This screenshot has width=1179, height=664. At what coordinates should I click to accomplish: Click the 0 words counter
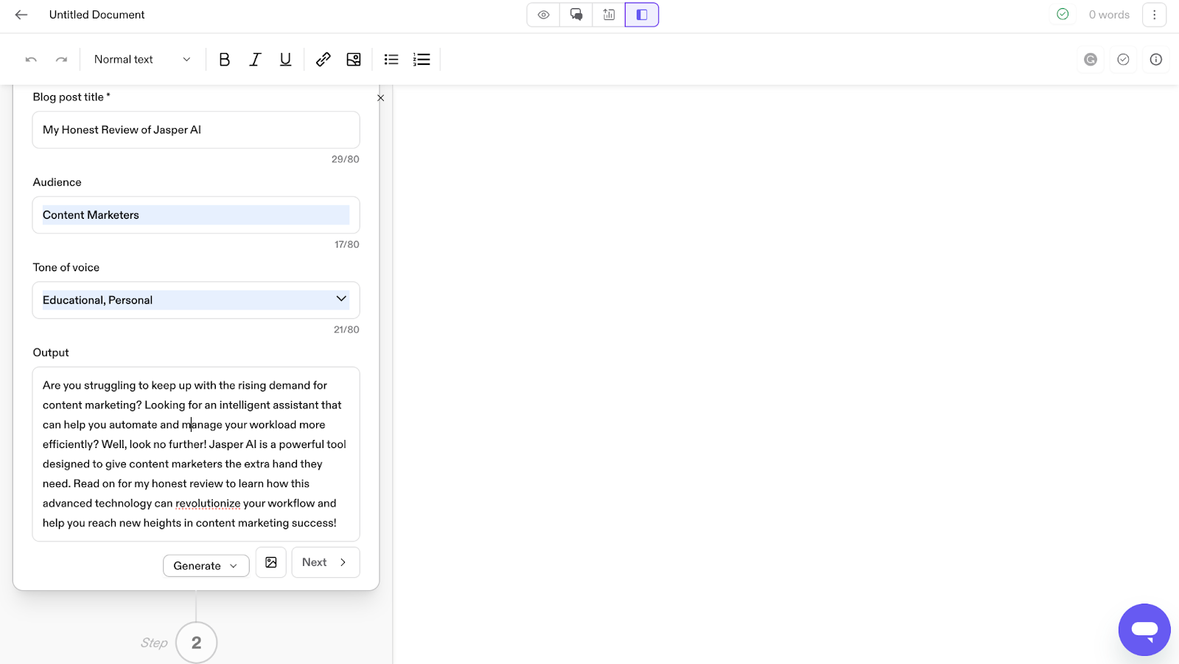pos(1109,15)
